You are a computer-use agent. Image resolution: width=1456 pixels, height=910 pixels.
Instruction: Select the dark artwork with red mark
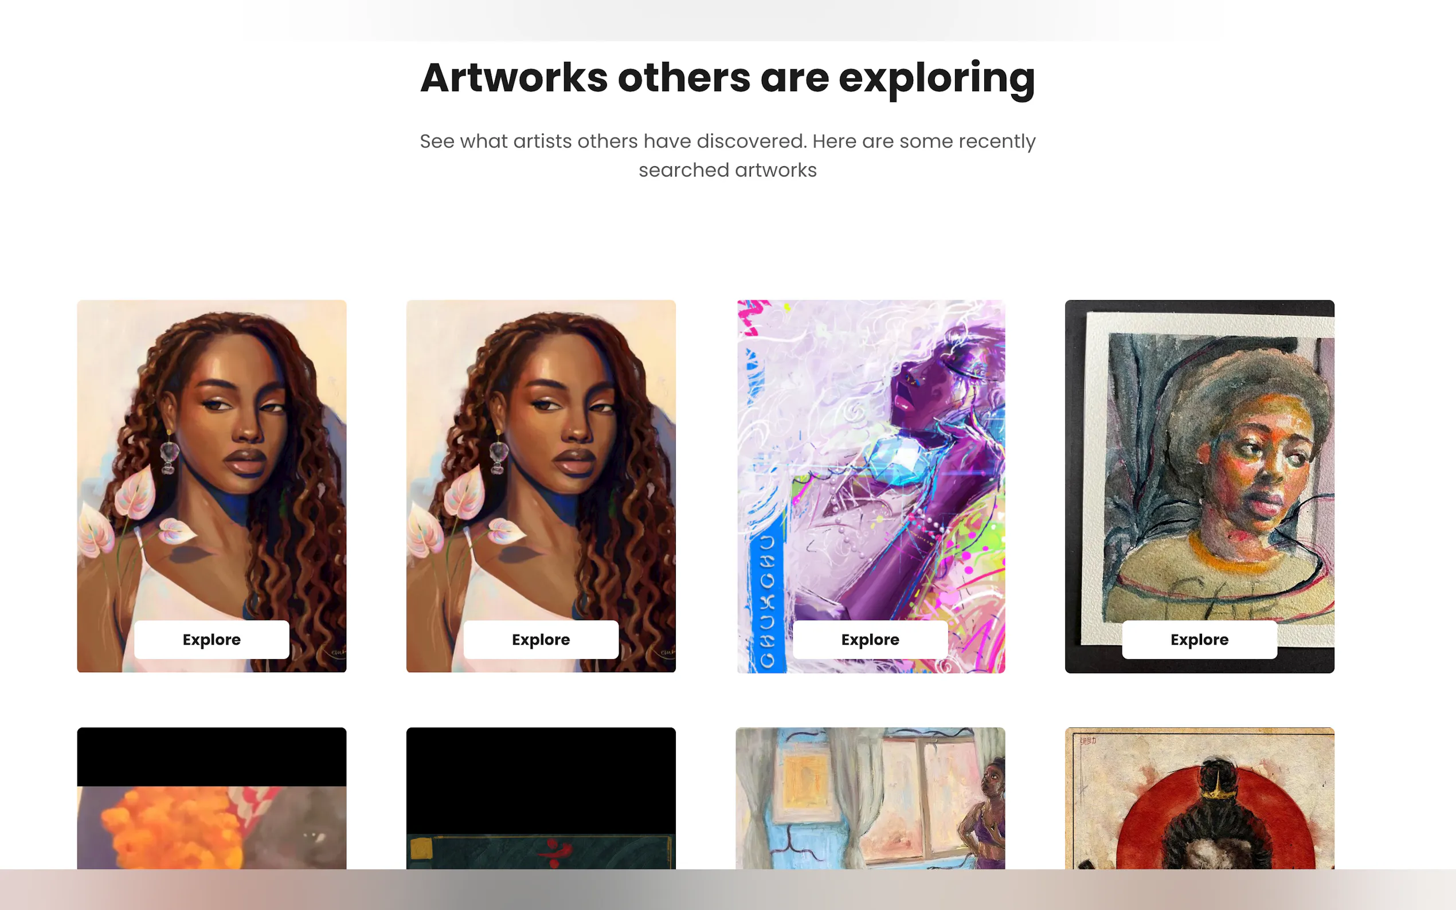[x=541, y=798]
